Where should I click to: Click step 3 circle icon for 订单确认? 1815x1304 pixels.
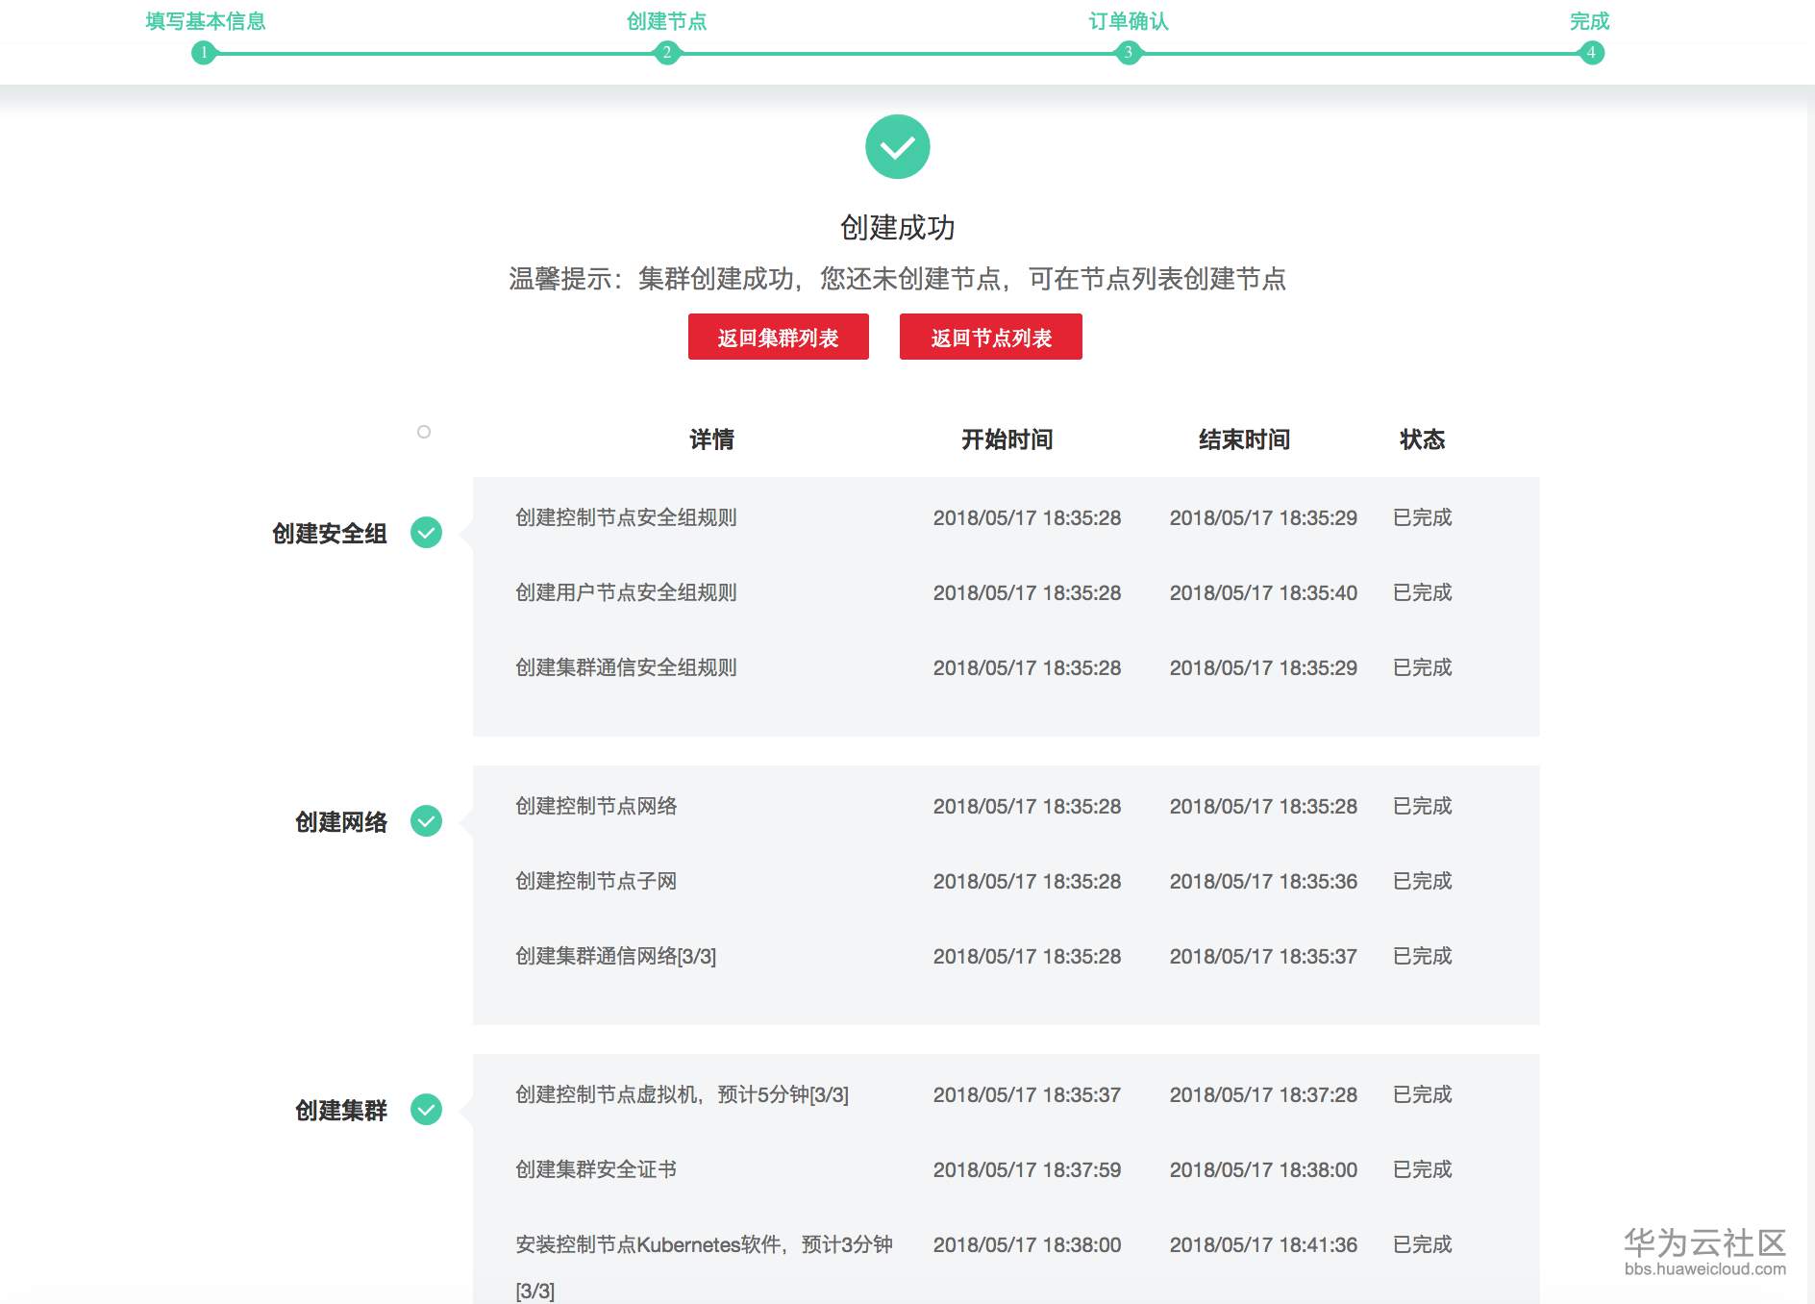click(x=1127, y=55)
